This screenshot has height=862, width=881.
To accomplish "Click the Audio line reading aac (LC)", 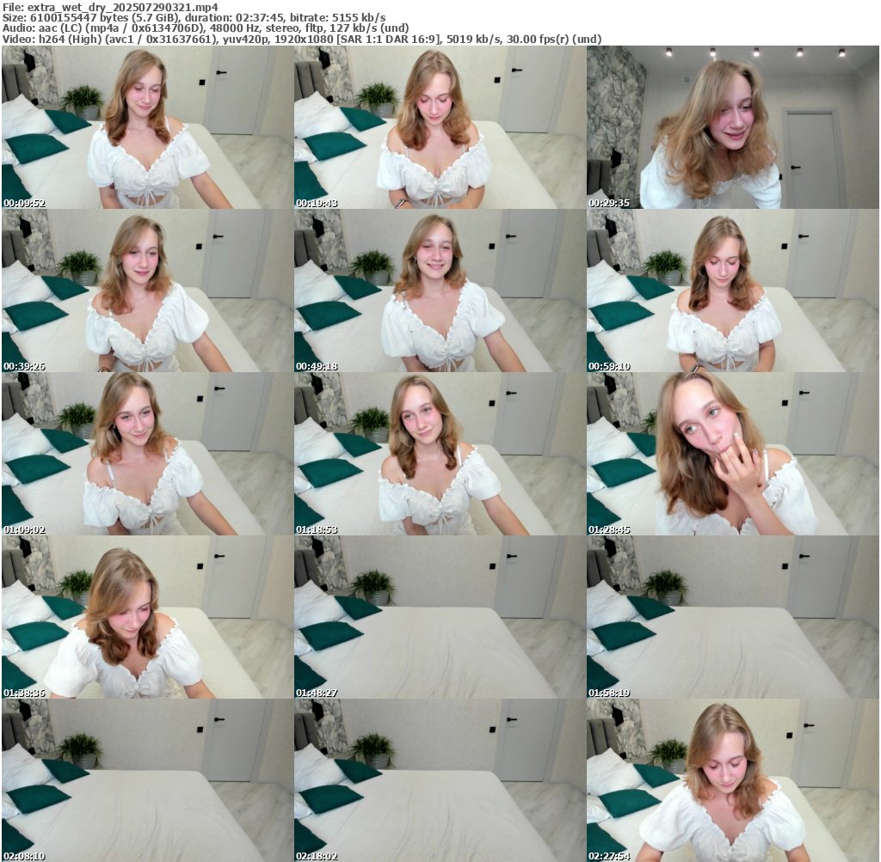I will (x=205, y=28).
